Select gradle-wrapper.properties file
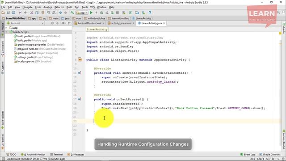 click(39, 45)
